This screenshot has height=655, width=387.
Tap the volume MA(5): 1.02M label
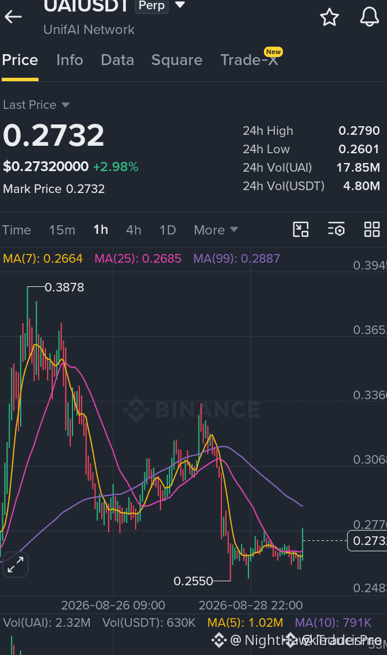click(245, 623)
